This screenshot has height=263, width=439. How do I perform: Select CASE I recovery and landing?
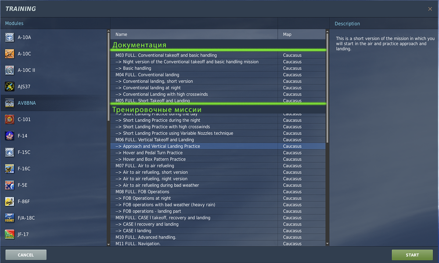click(x=218, y=224)
